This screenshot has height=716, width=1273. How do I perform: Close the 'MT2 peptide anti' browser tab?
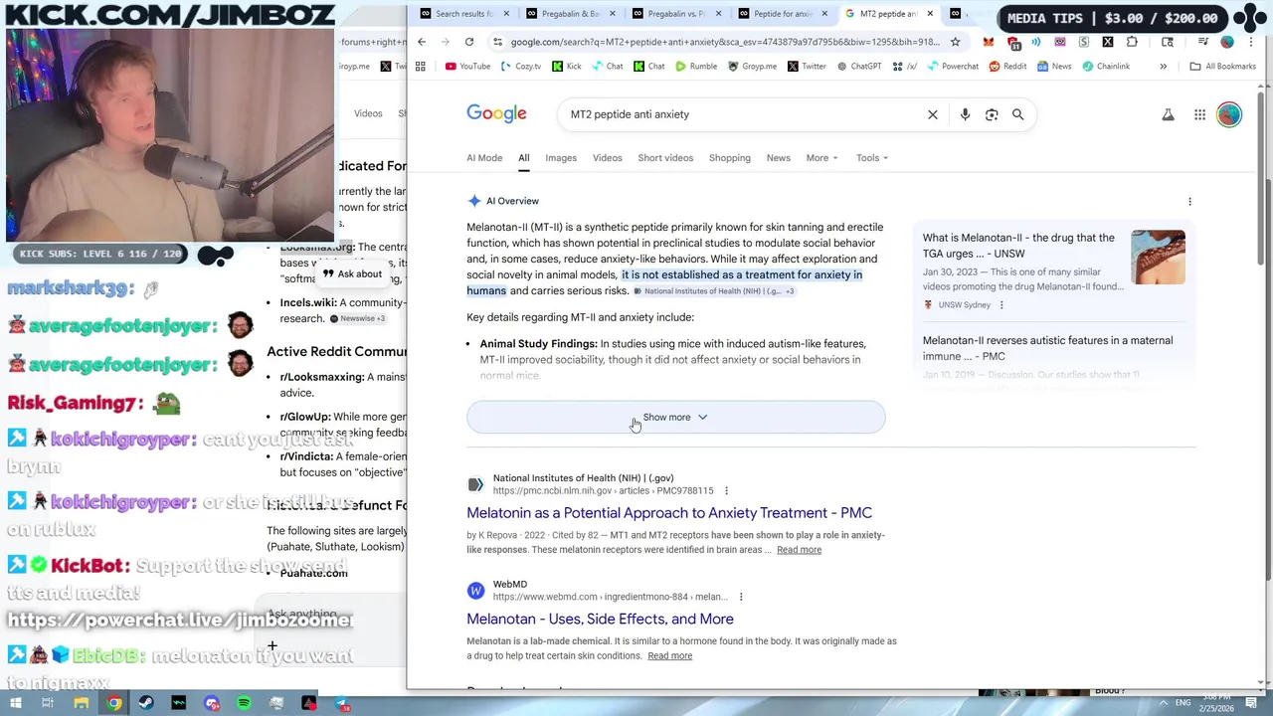coord(930,14)
